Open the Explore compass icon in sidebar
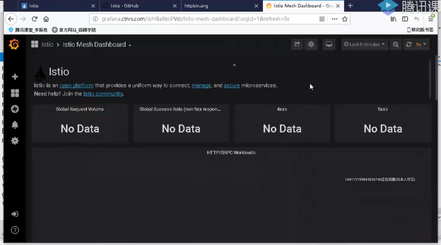 coord(15,109)
